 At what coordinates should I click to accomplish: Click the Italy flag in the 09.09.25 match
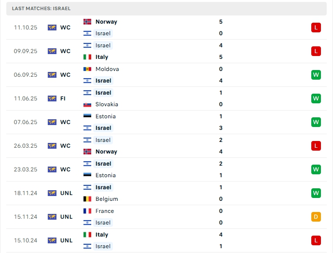click(x=87, y=57)
